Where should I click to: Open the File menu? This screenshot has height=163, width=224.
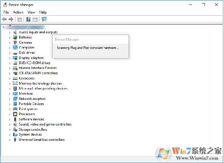pyautogui.click(x=6, y=12)
